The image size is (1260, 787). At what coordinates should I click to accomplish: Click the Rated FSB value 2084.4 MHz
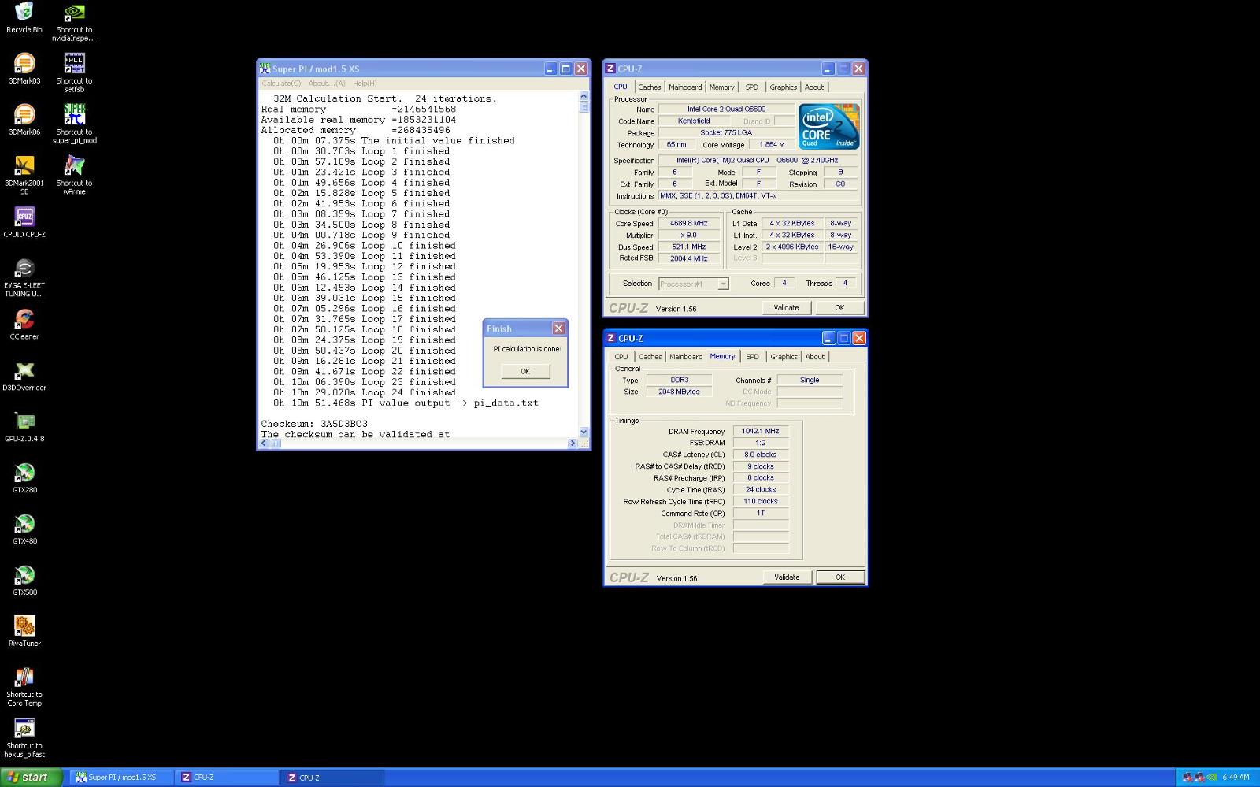pyautogui.click(x=688, y=258)
